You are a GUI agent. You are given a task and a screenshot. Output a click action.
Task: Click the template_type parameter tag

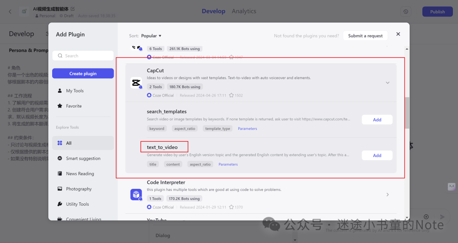(x=218, y=129)
